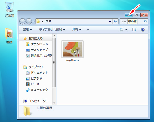Click the ダウンロード folder icon
The height and width of the screenshot is (122, 154).
point(28,44)
